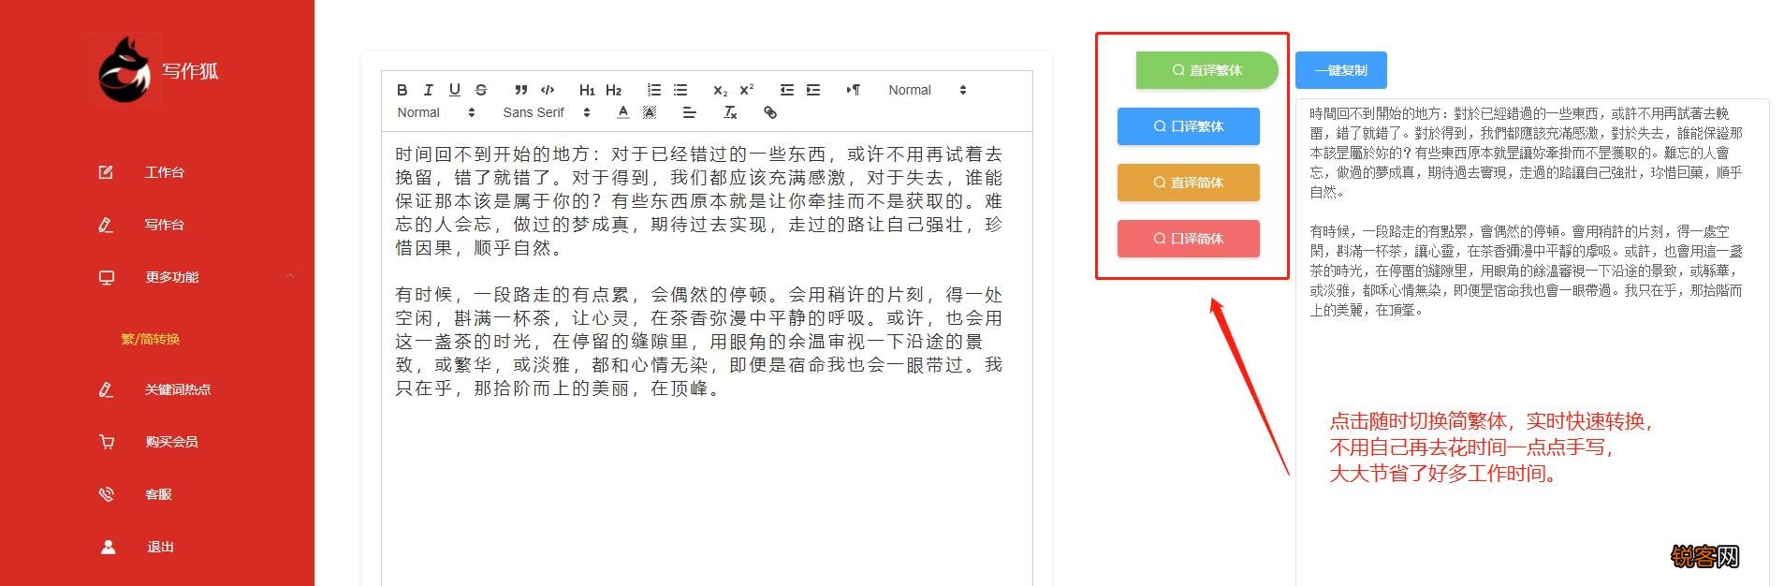Apply Heading 2 style

pyautogui.click(x=614, y=90)
